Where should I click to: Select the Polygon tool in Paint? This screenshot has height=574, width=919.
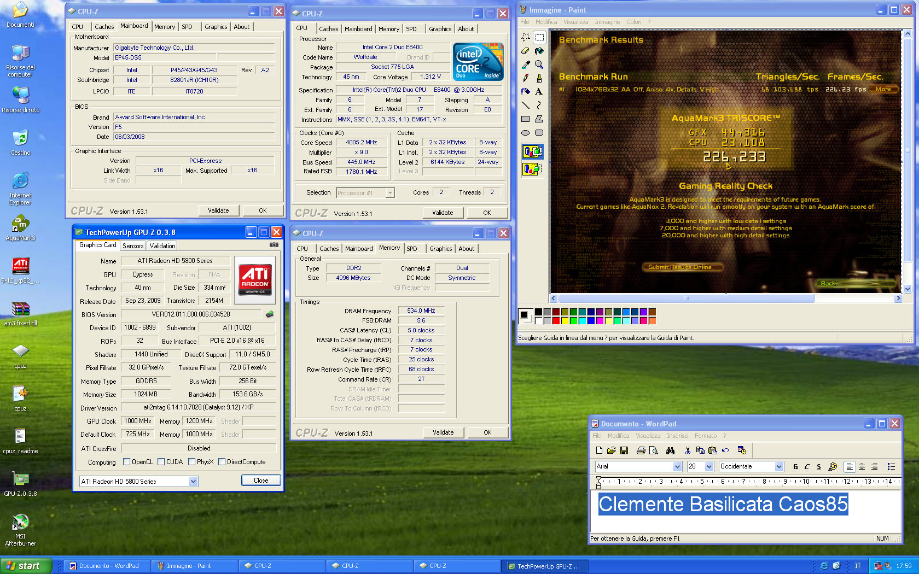(x=539, y=119)
